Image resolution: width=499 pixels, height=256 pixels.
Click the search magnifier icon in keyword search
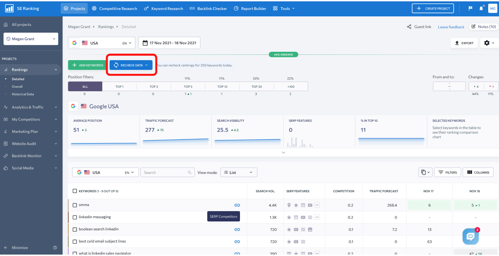point(190,172)
